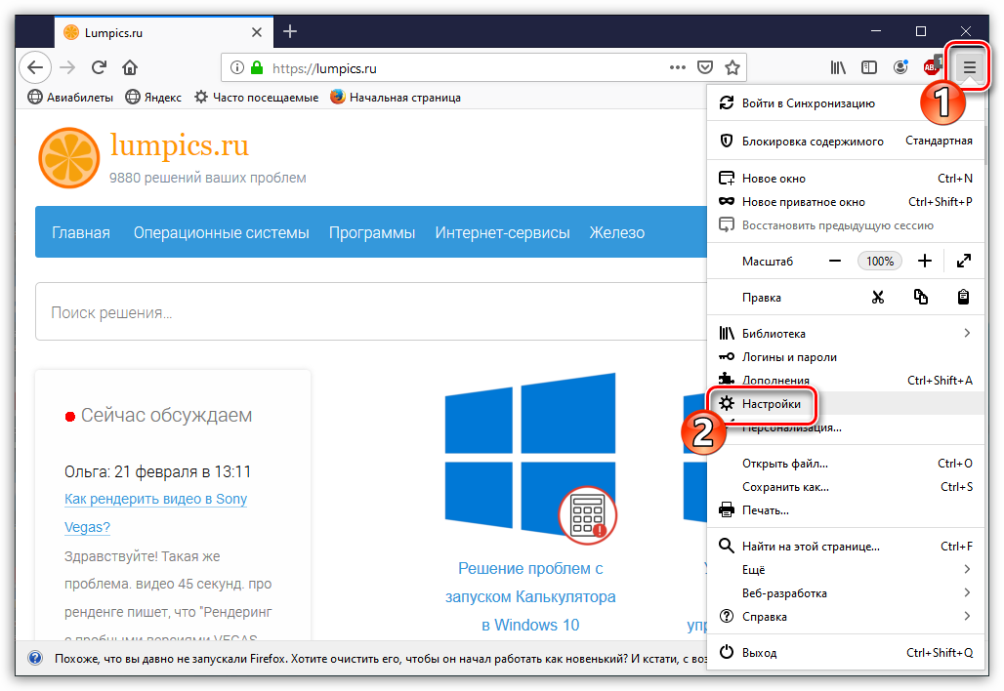1004x691 pixels.
Task: Go to Главная site tab
Action: click(x=81, y=233)
